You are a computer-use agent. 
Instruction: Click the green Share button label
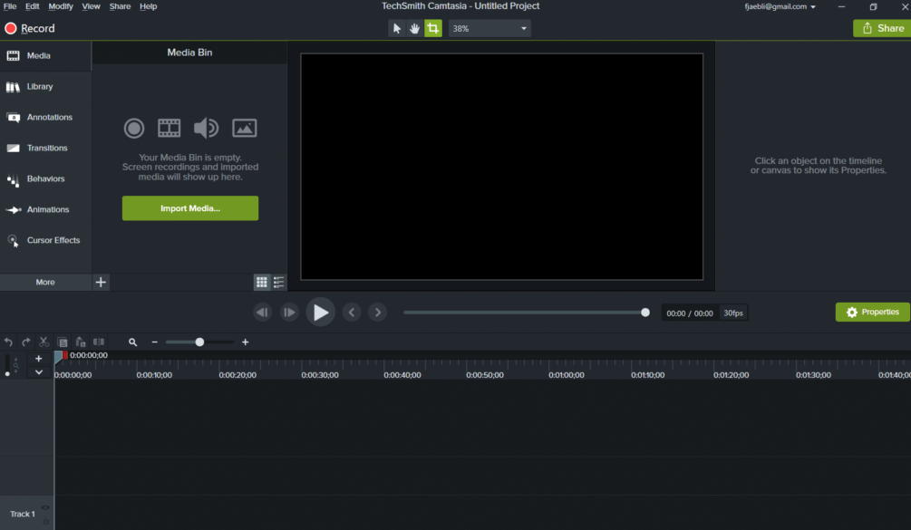891,28
